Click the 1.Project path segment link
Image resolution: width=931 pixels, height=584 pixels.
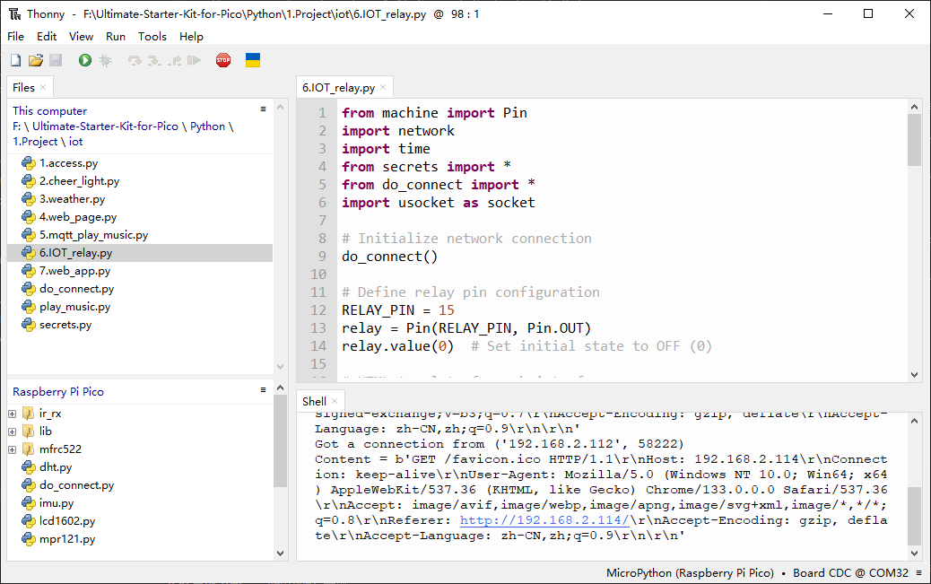[x=35, y=142]
